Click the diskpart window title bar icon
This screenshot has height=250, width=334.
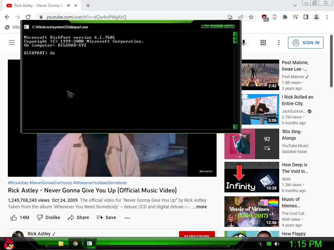pyautogui.click(x=26, y=27)
